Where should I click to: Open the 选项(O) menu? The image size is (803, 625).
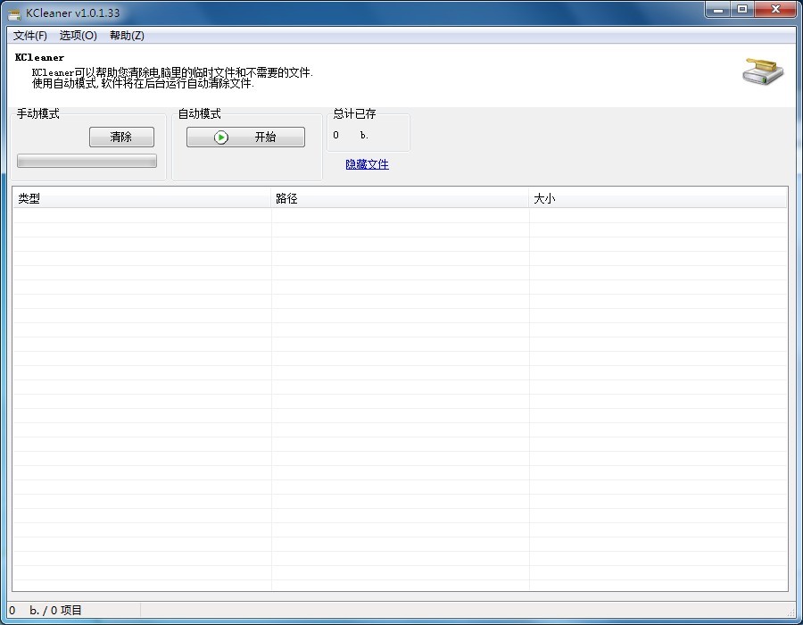pyautogui.click(x=78, y=36)
